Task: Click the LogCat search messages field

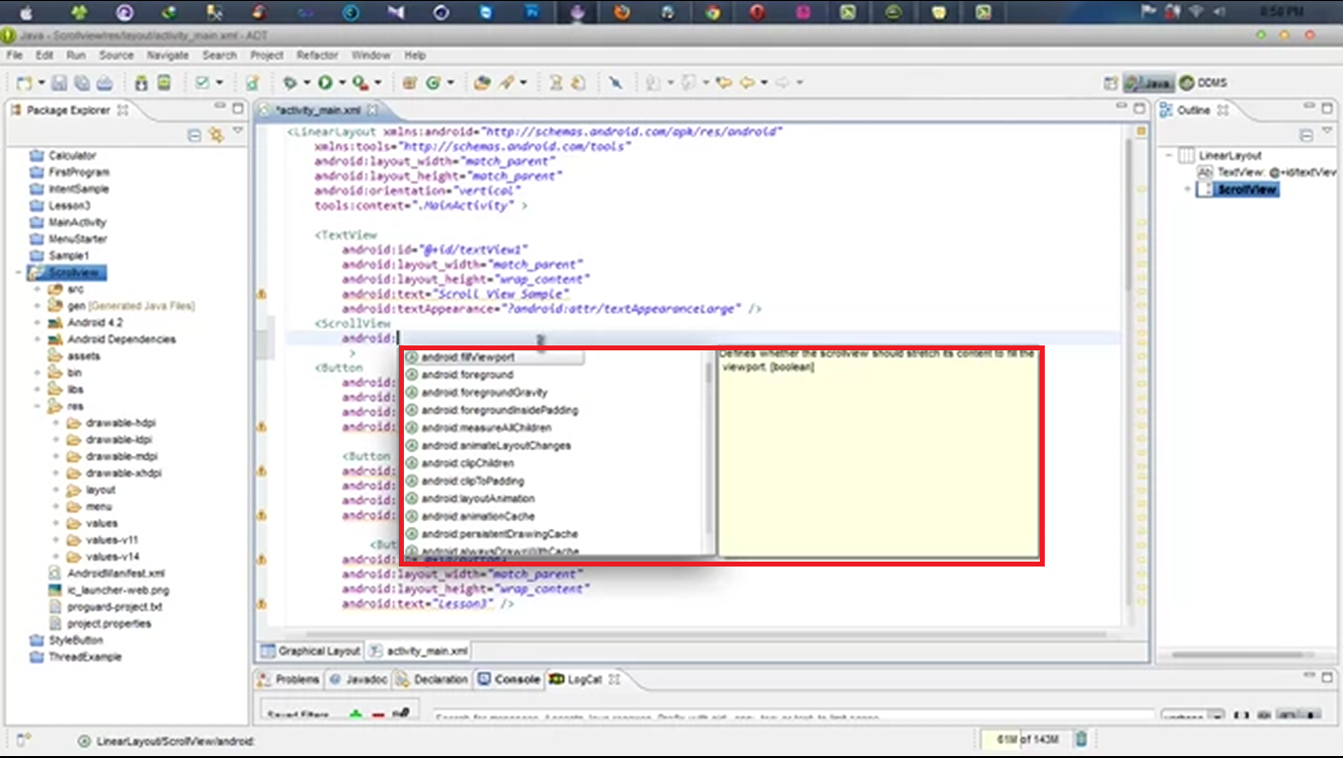Action: (793, 717)
